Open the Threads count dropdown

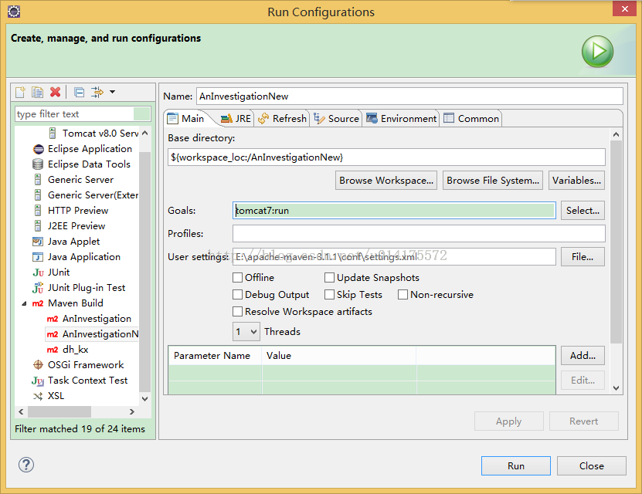tap(246, 332)
